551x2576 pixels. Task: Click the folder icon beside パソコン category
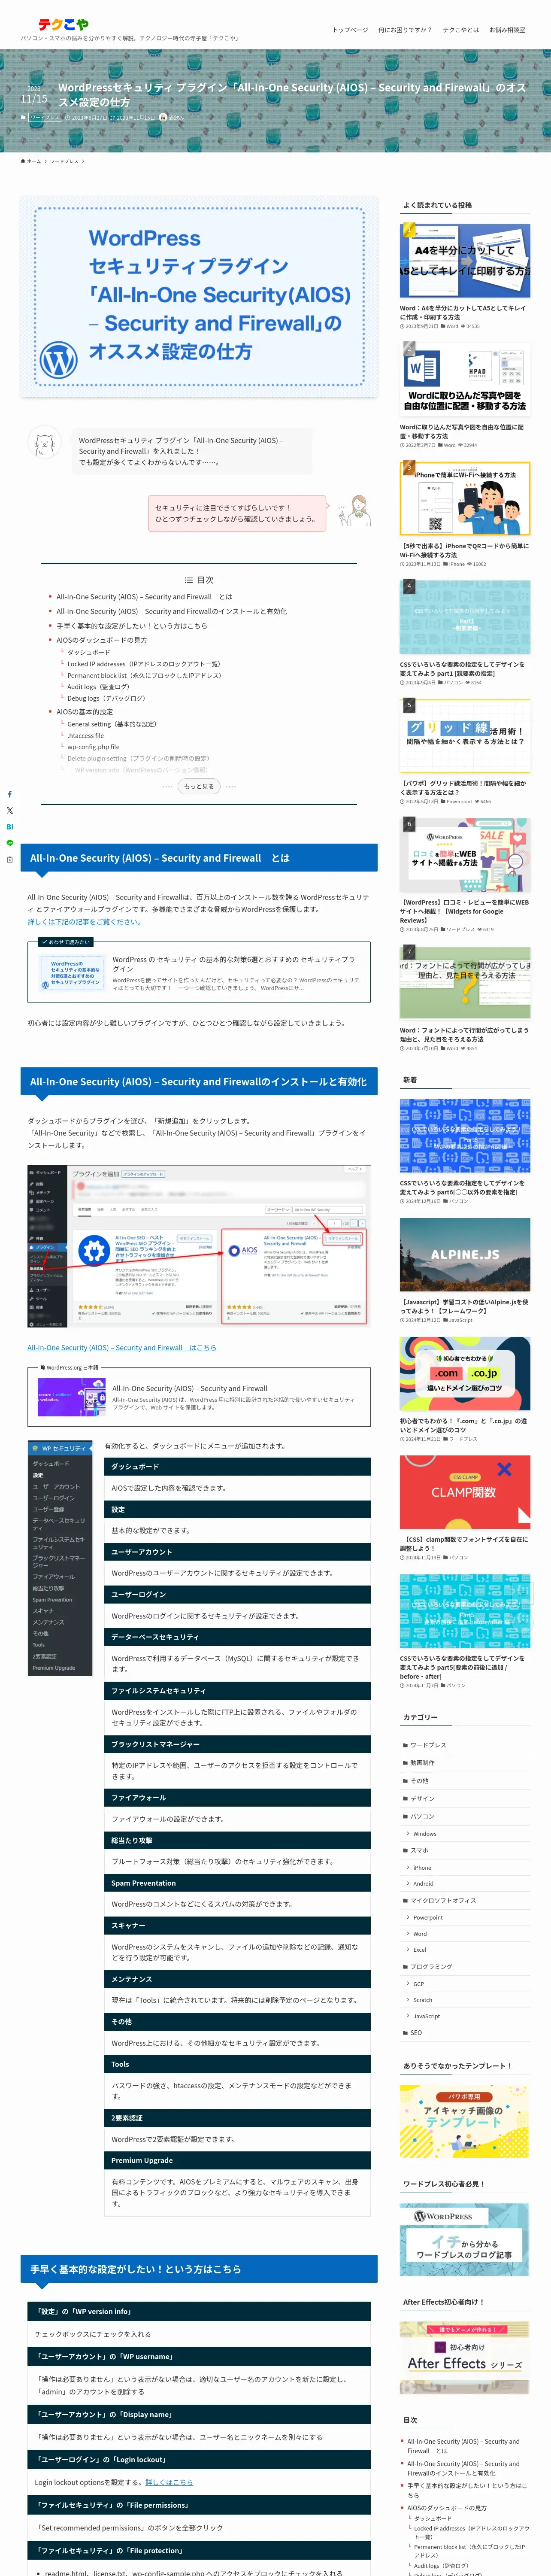405,1816
